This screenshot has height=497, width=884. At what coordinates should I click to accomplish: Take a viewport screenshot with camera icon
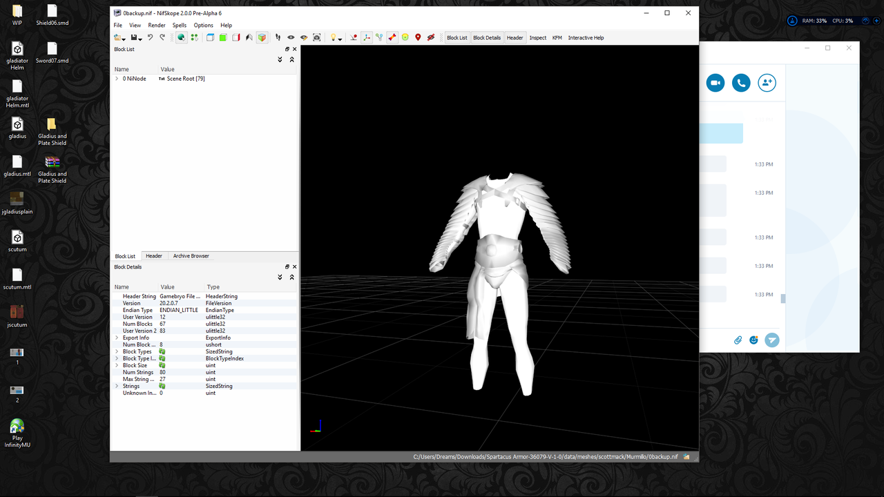(317, 37)
